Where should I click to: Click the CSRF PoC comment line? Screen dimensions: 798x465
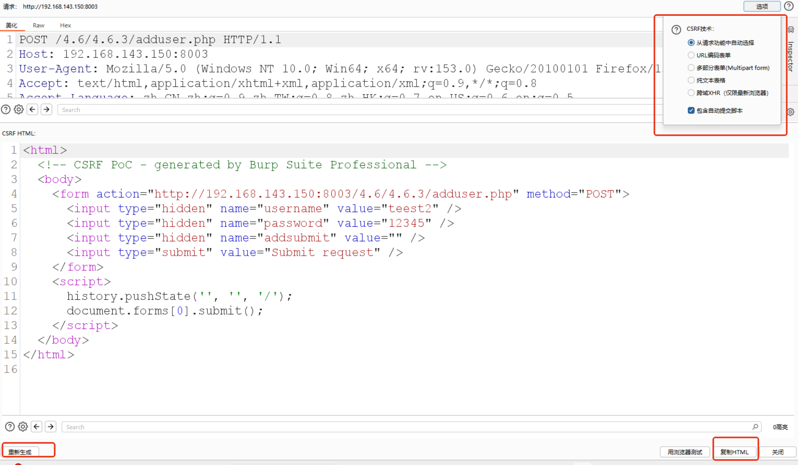[x=242, y=165]
